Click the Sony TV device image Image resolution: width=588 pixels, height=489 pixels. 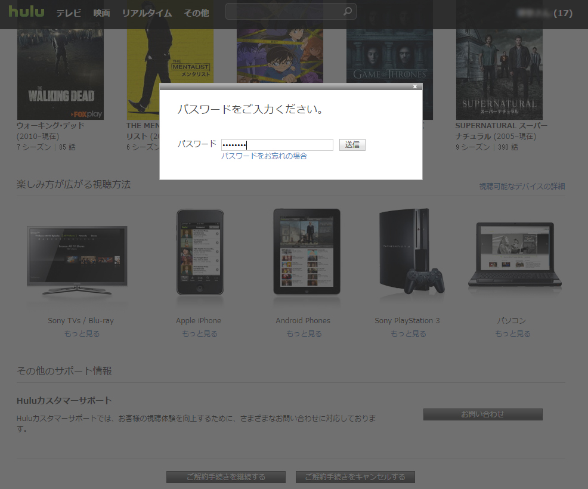point(77,260)
